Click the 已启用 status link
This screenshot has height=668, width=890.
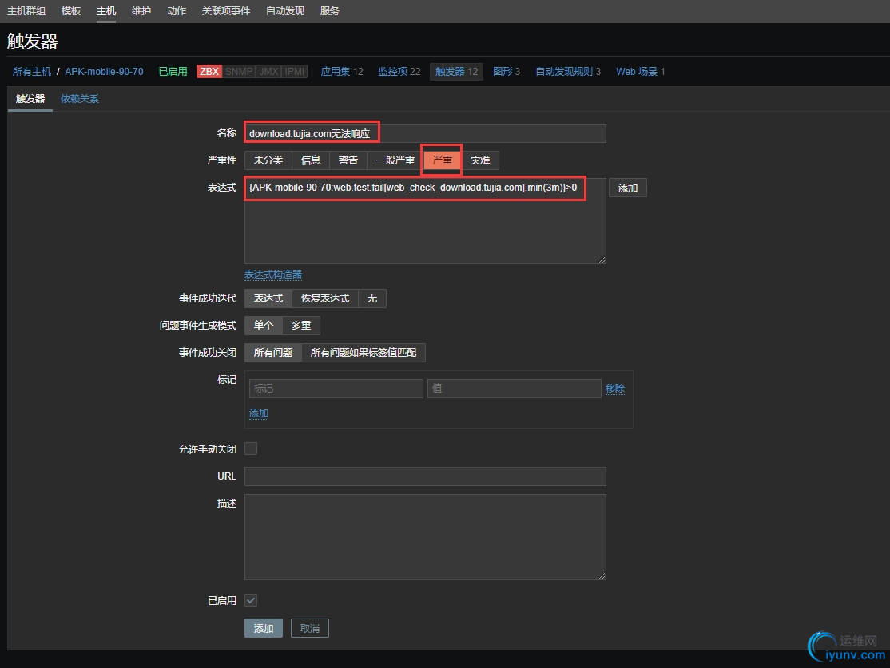[x=173, y=72]
